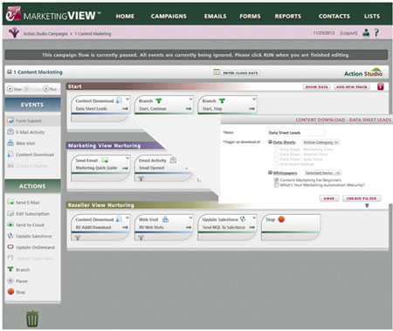Open the Contacts menu

click(334, 17)
